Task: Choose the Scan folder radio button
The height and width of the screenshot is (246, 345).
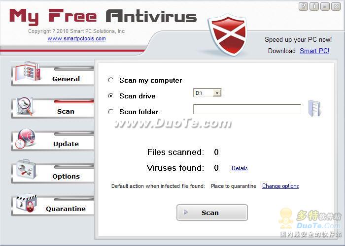Action: pos(111,112)
